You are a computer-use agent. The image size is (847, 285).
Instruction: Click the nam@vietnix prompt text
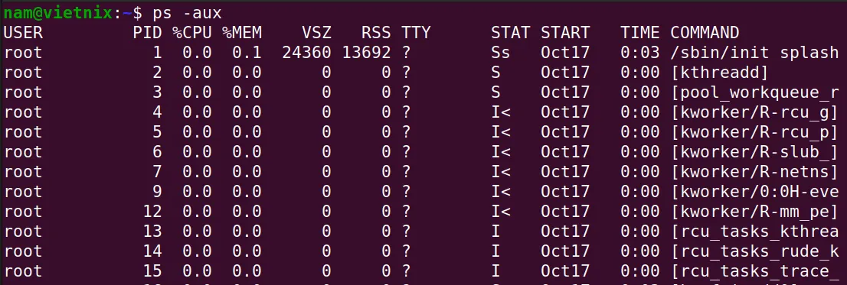click(57, 13)
